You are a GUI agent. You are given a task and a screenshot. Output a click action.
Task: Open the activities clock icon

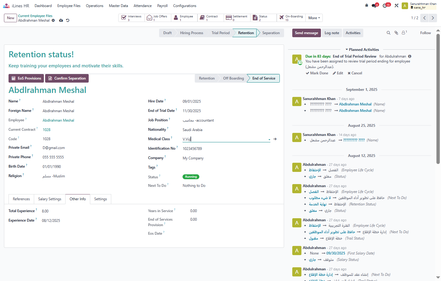coord(385,5)
